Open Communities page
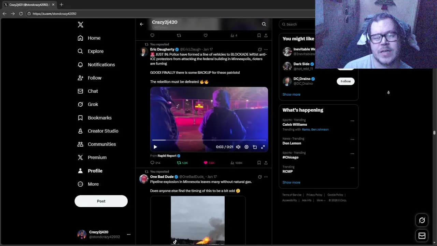437x246 pixels. (97, 144)
